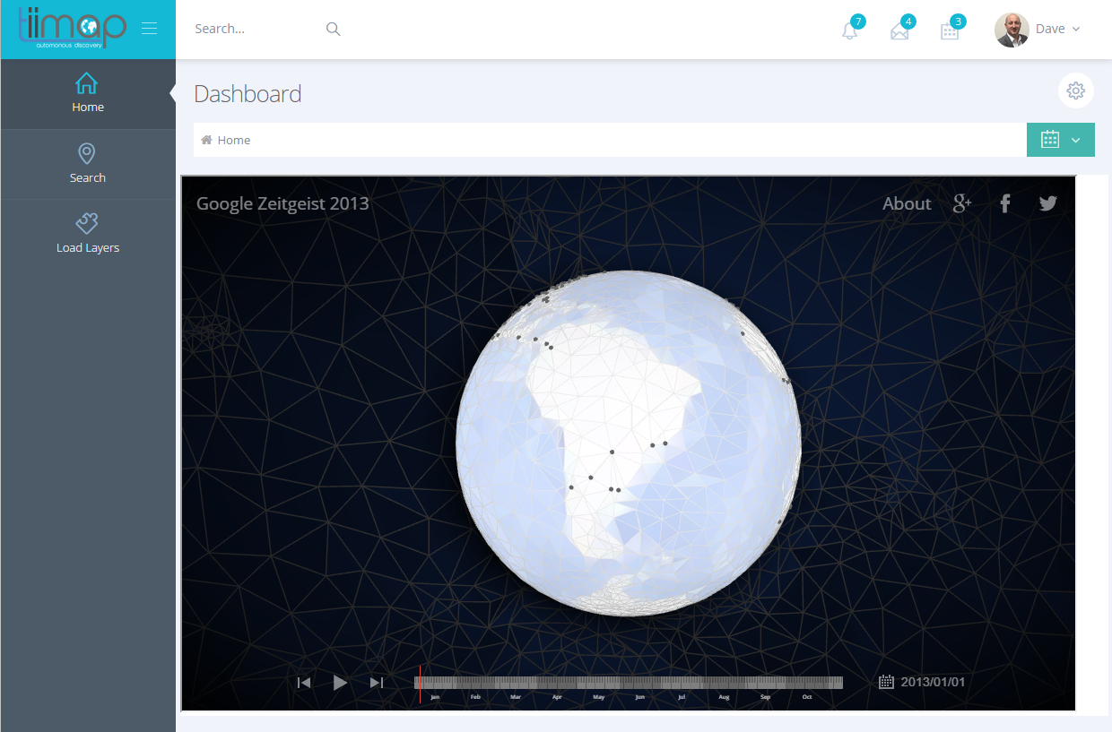This screenshot has width=1112, height=732.
Task: Open Google Zeitgeist 2013 on Google+
Action: tap(961, 203)
